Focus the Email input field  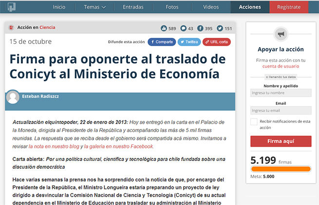coord(281,110)
